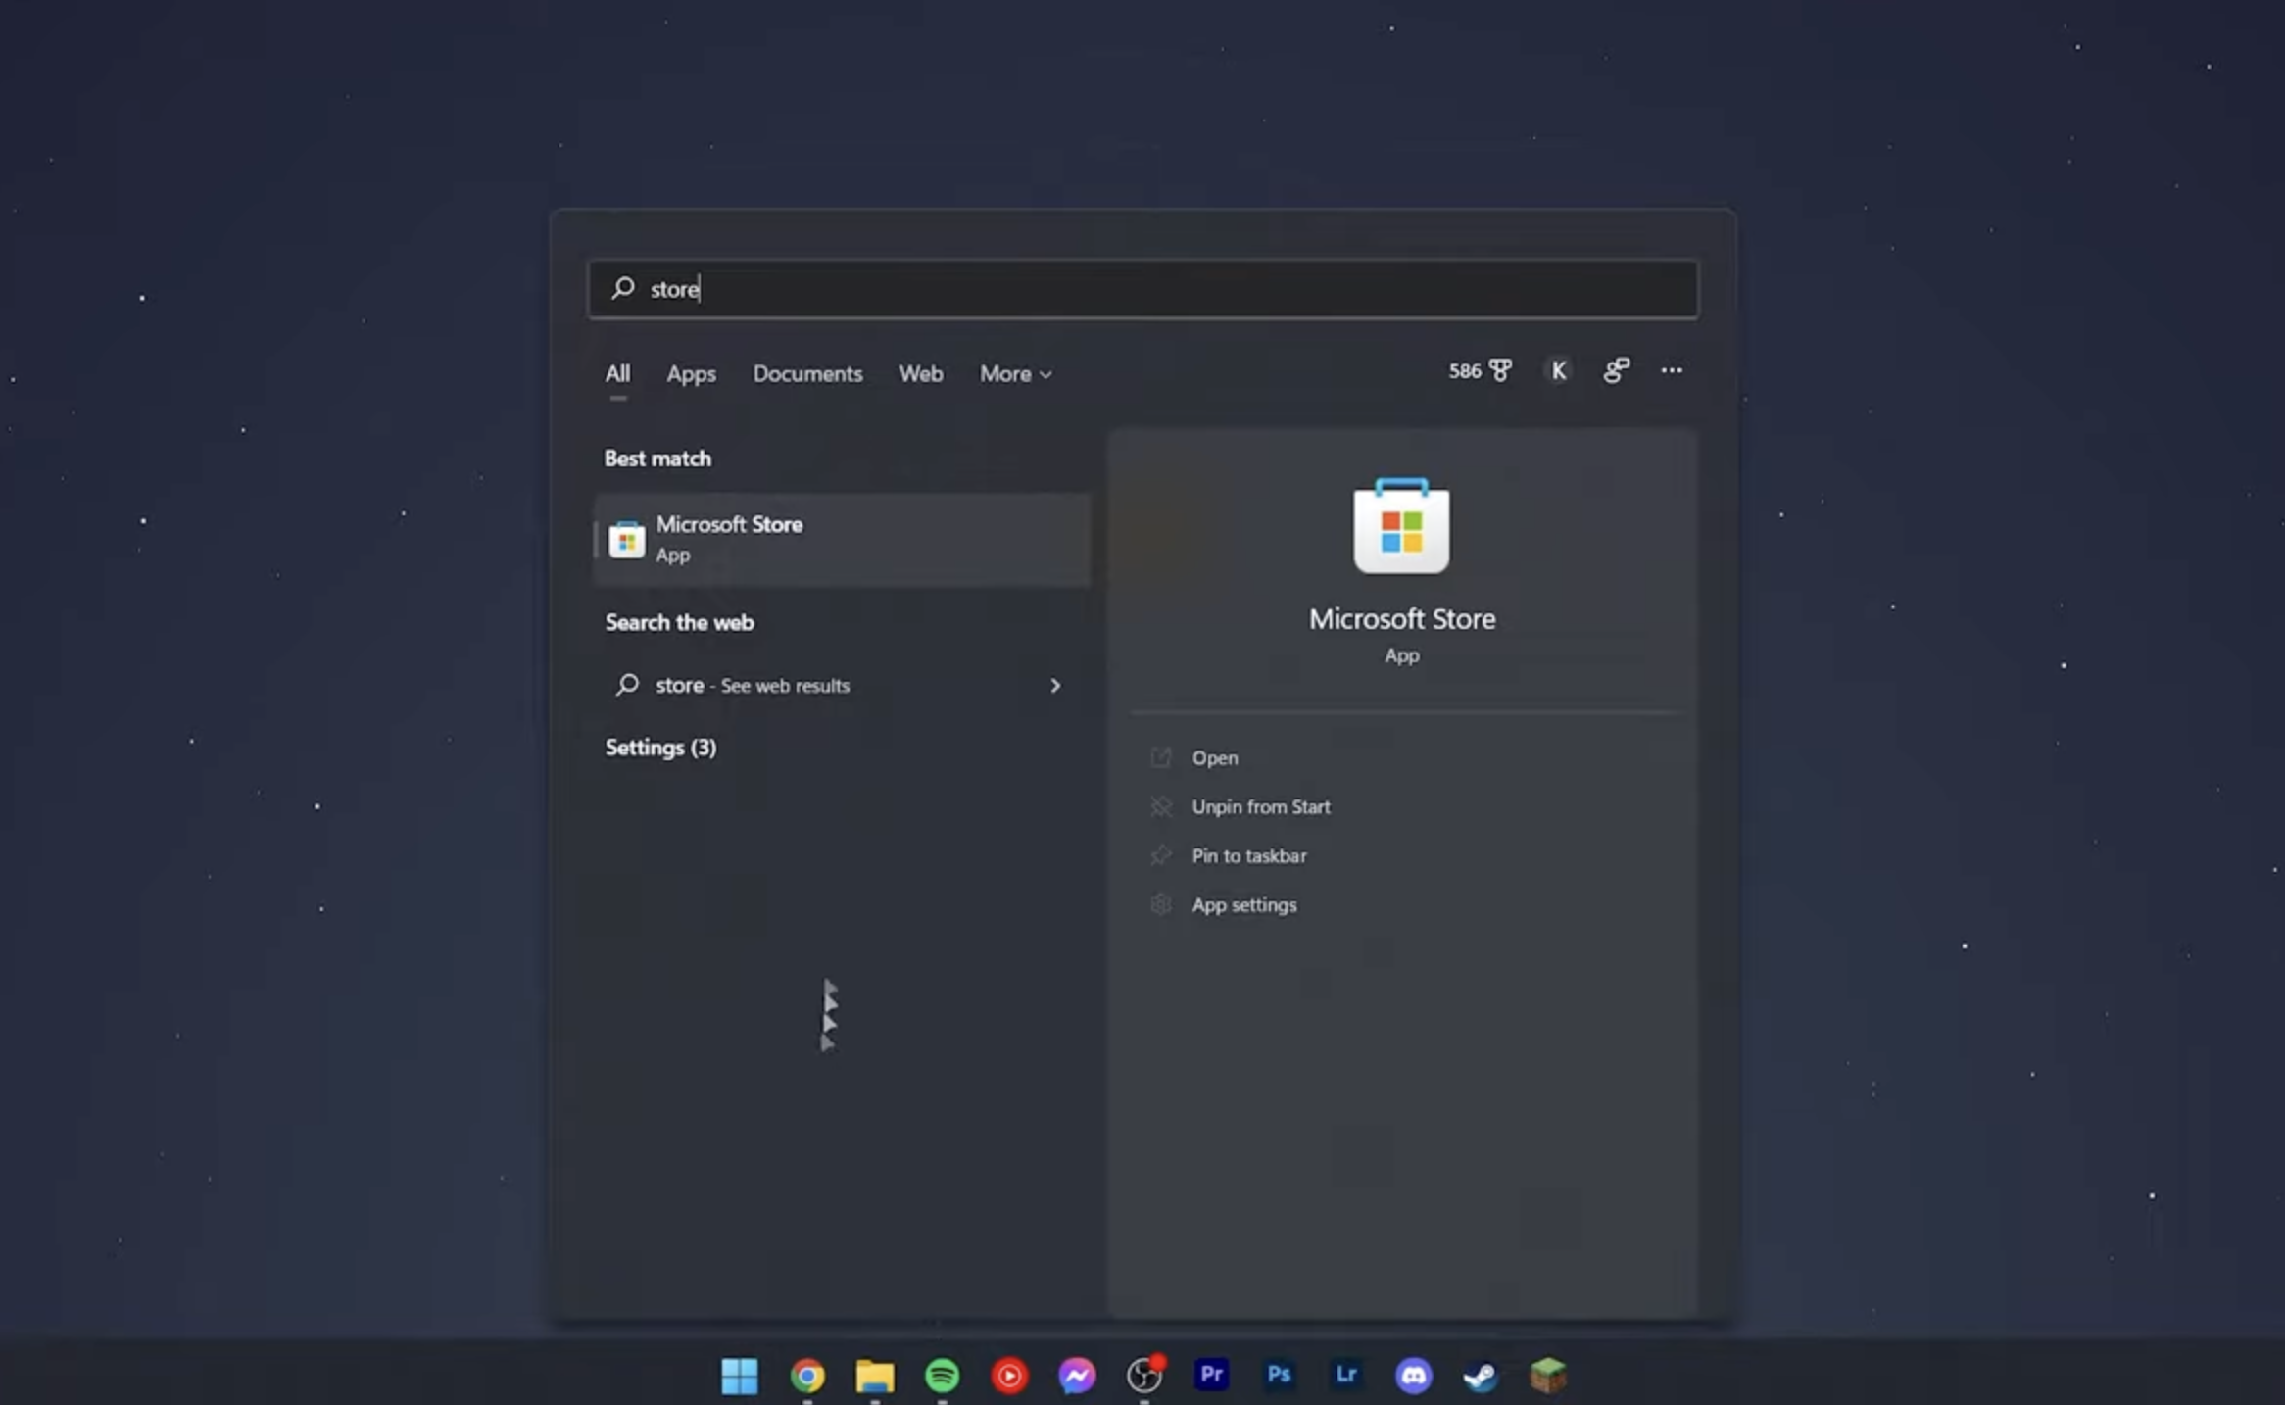
Task: Open Adobe Premiere Pro from taskbar
Action: pyautogui.click(x=1211, y=1375)
